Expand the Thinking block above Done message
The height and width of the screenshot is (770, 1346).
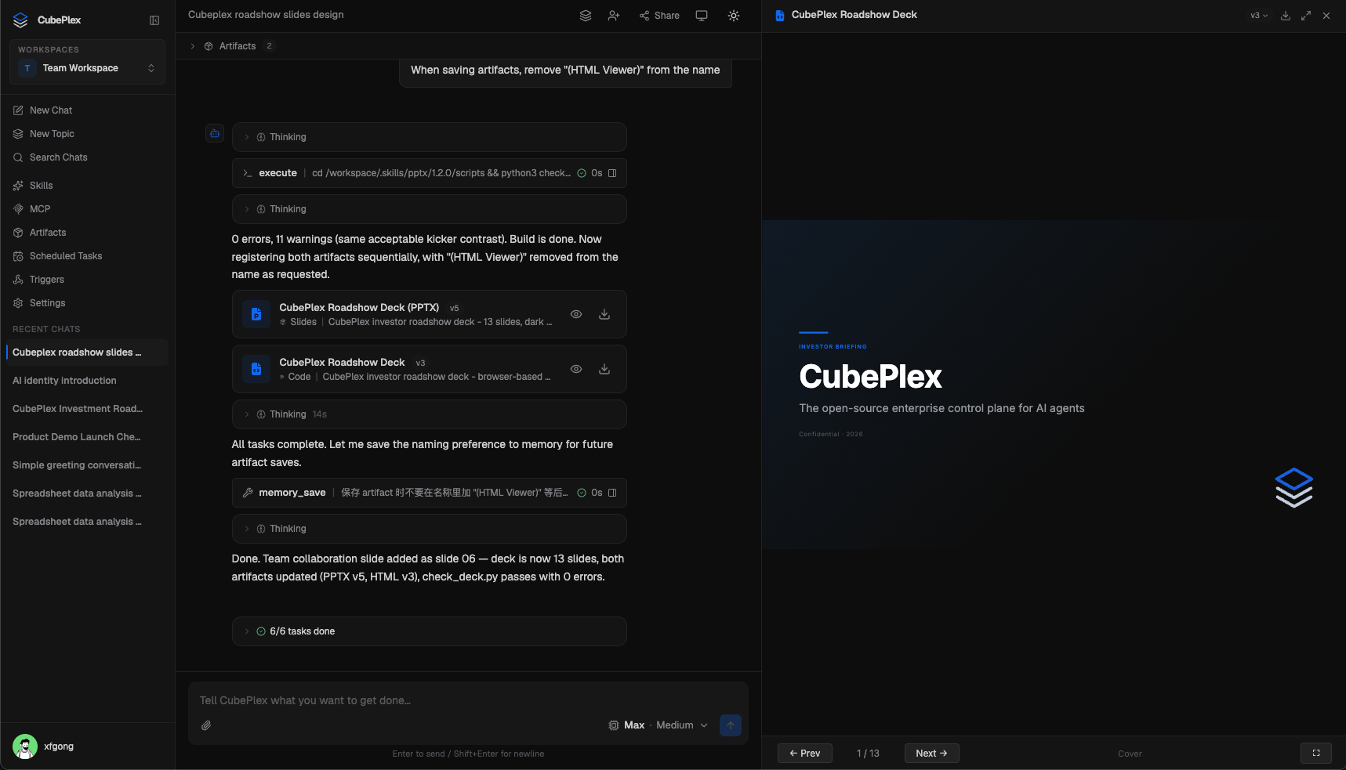[x=430, y=529]
